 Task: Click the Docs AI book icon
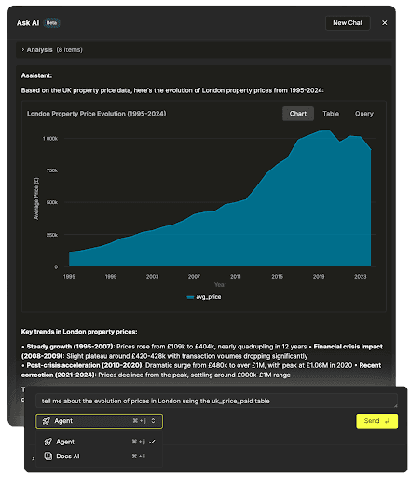point(48,456)
